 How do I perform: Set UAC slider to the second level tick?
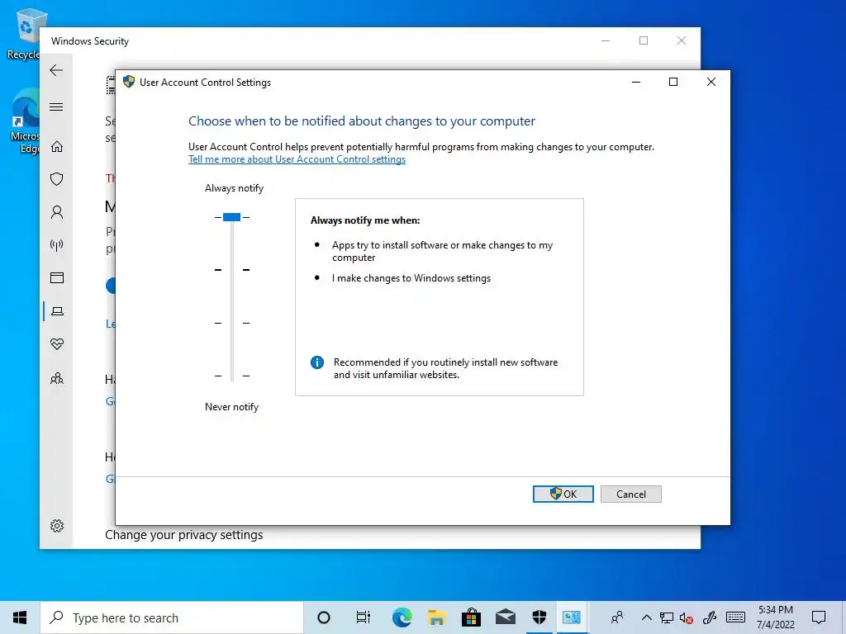(232, 270)
